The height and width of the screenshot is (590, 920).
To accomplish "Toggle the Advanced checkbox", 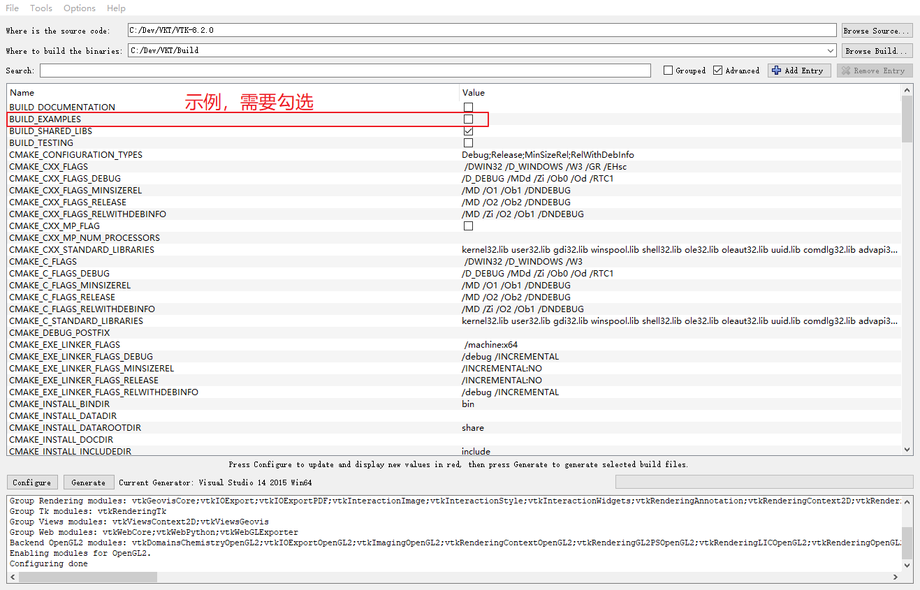I will [718, 71].
